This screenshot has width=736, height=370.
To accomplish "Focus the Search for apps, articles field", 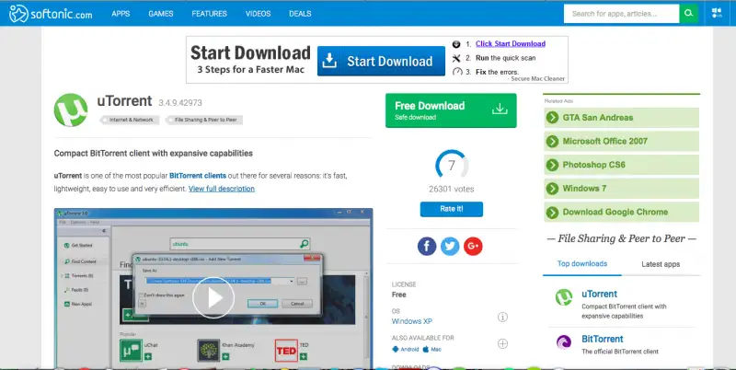I will pyautogui.click(x=622, y=14).
